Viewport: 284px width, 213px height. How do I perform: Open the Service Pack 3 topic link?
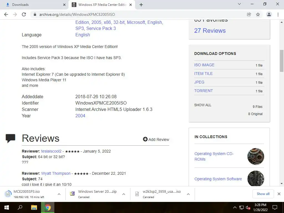click(x=101, y=29)
